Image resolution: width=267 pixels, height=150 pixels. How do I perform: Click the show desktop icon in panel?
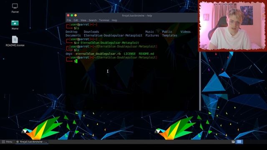233,142
